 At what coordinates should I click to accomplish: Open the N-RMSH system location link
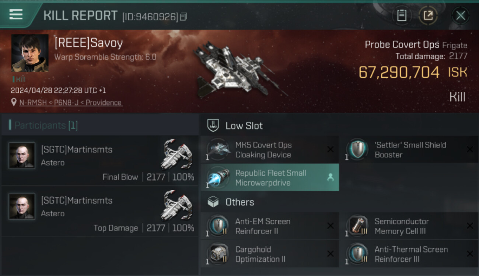pyautogui.click(x=33, y=103)
